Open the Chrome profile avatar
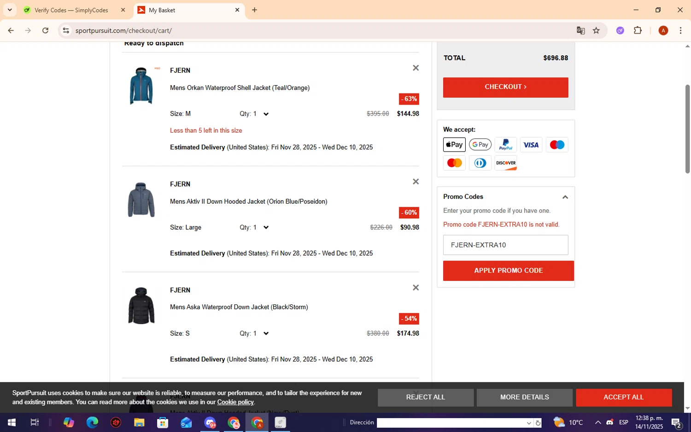This screenshot has height=432, width=691. click(x=663, y=30)
